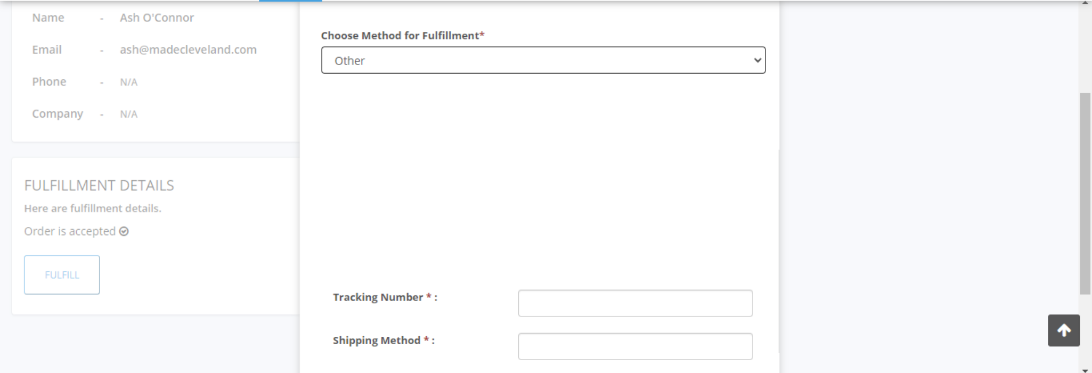Click "Here are fulfillment details." text
Image resolution: width=1092 pixels, height=373 pixels.
[x=93, y=208]
